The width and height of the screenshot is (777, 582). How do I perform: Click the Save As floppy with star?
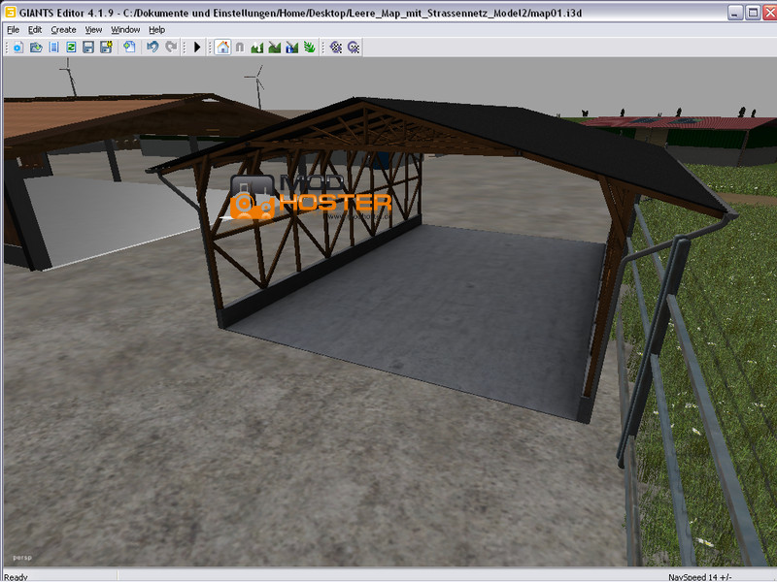[106, 48]
